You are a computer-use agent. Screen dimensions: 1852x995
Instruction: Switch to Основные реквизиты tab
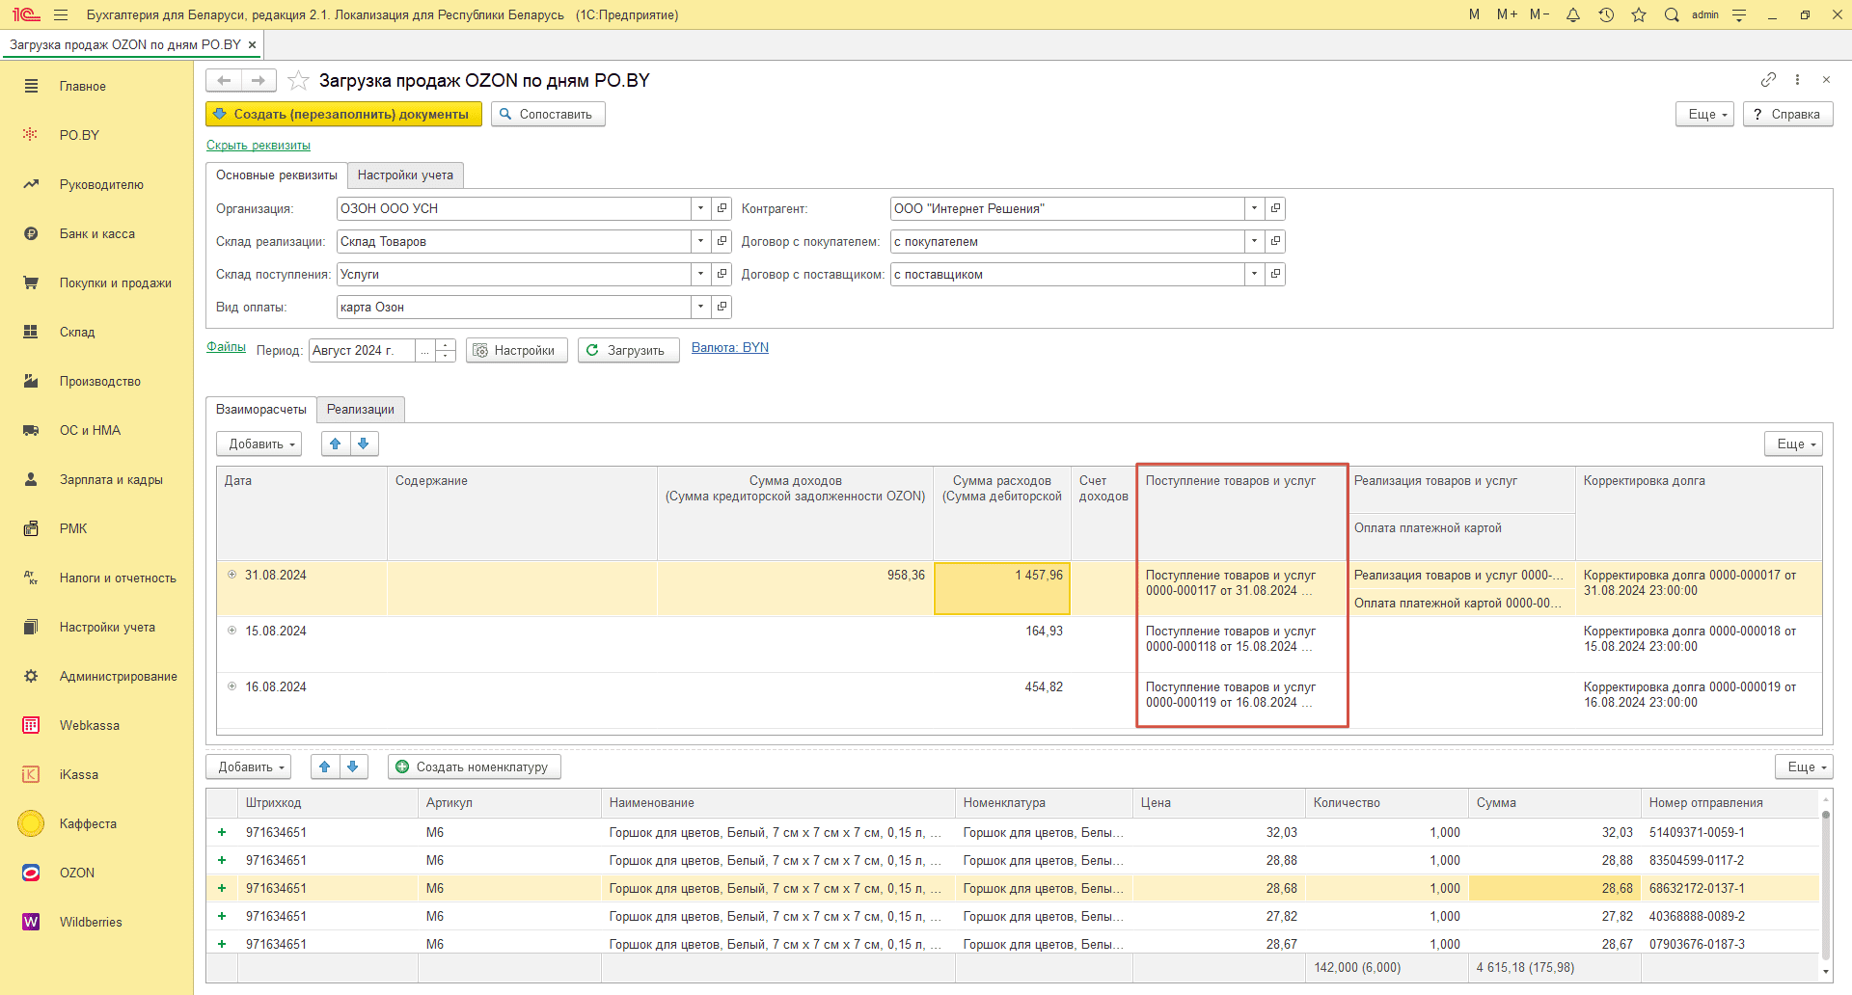[x=277, y=175]
